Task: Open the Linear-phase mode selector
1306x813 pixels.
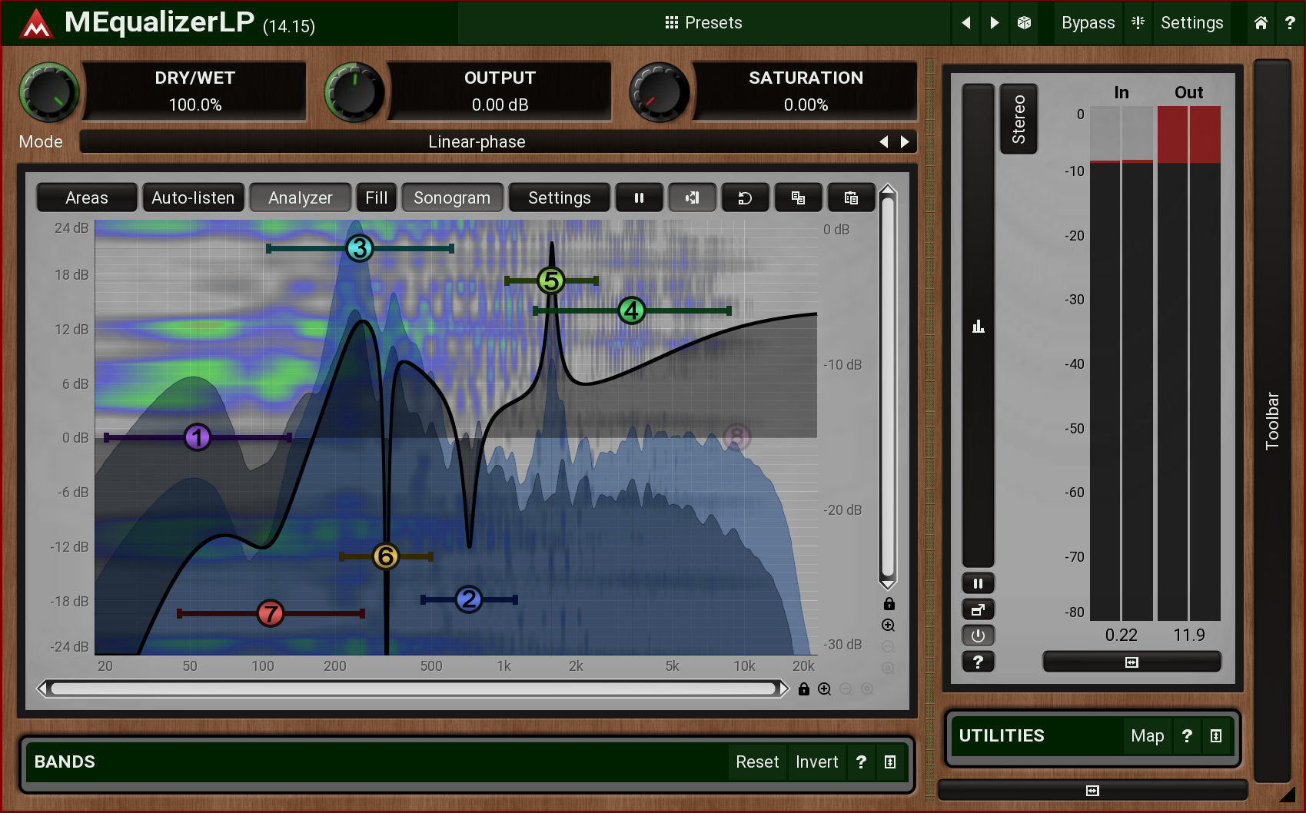Action: click(x=477, y=142)
